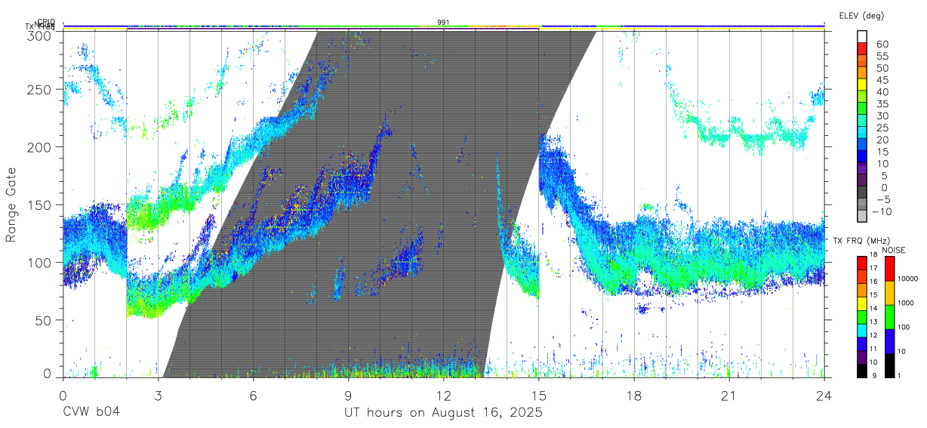Click the NOISE legend title
The image size is (927, 428).
click(893, 251)
